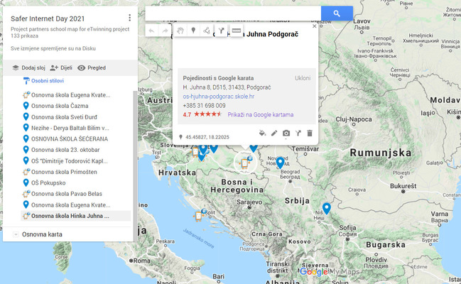The height and width of the screenshot is (284, 461).
Task: Click the sidebar layer list scrollbar
Action: tap(135, 166)
